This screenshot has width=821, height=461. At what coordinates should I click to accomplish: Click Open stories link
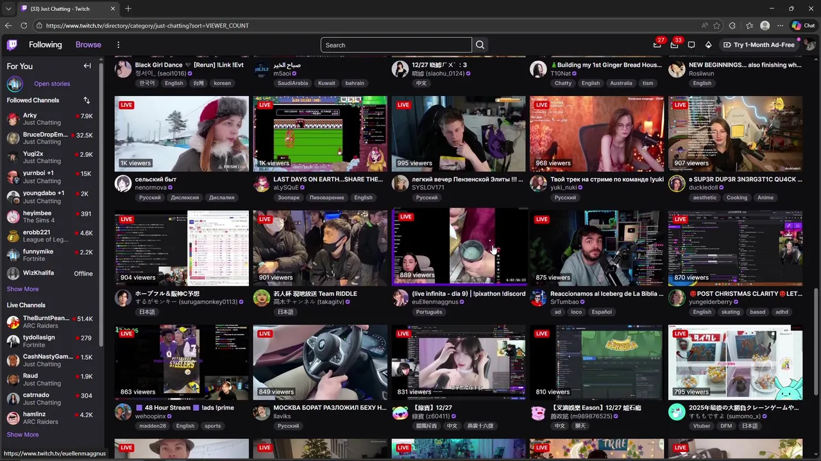(x=52, y=84)
